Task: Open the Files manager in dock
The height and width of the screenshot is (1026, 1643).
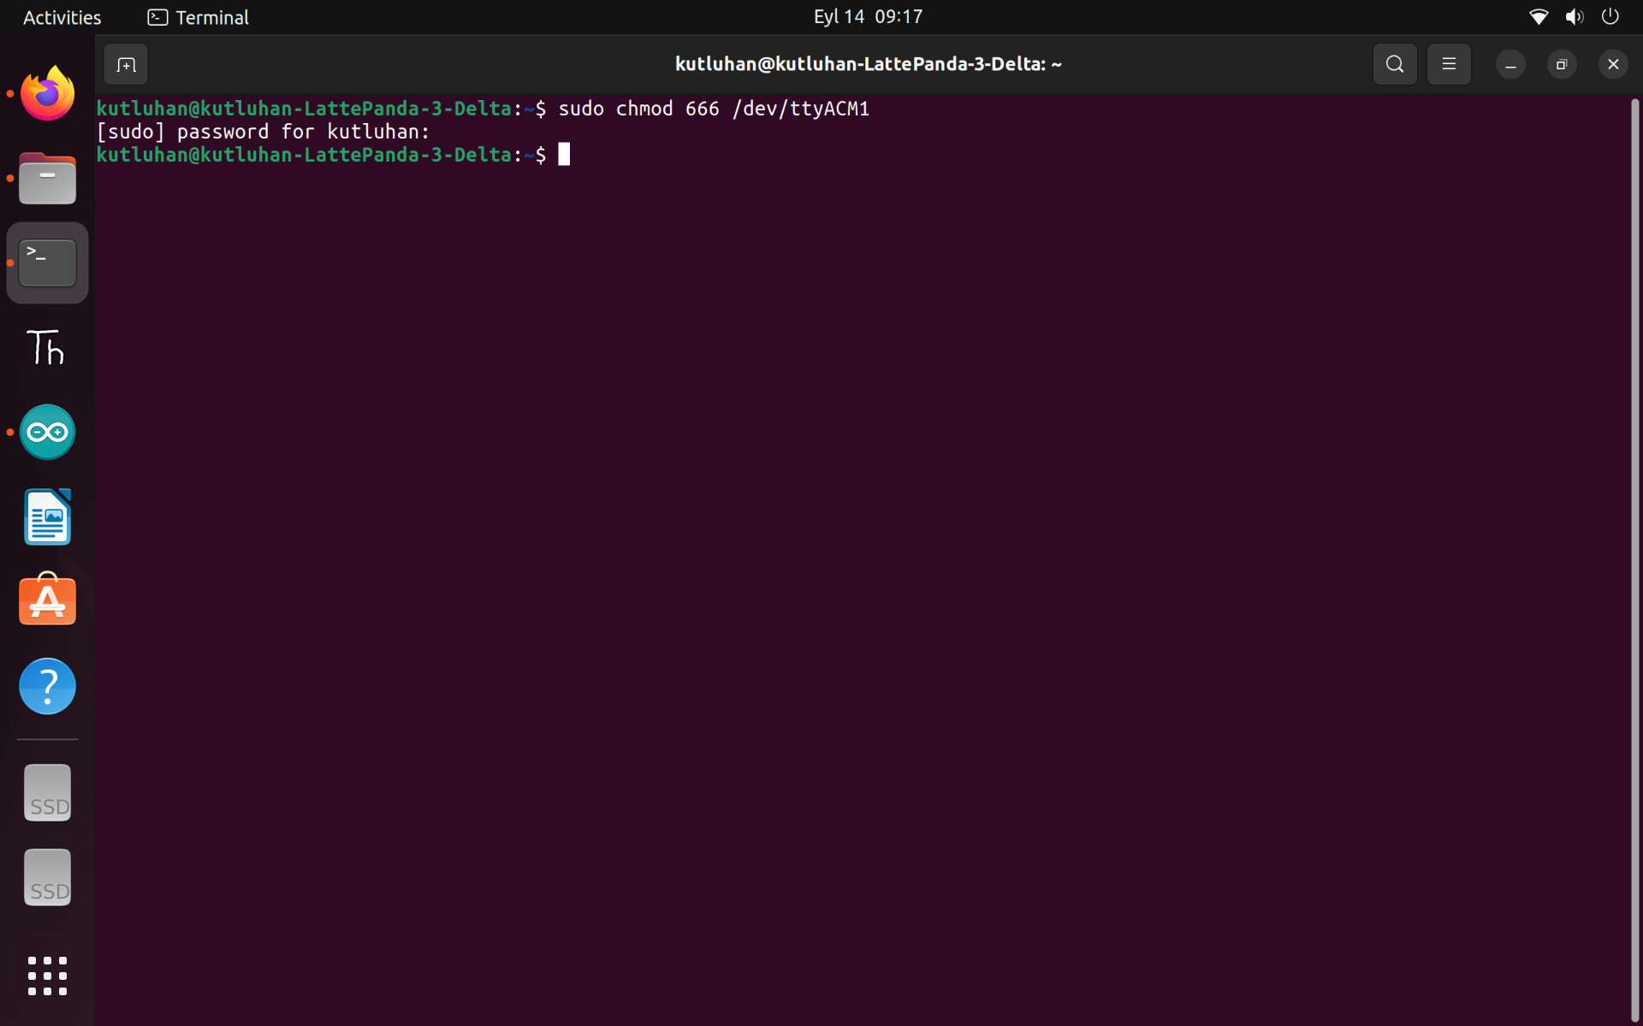Action: [47, 179]
